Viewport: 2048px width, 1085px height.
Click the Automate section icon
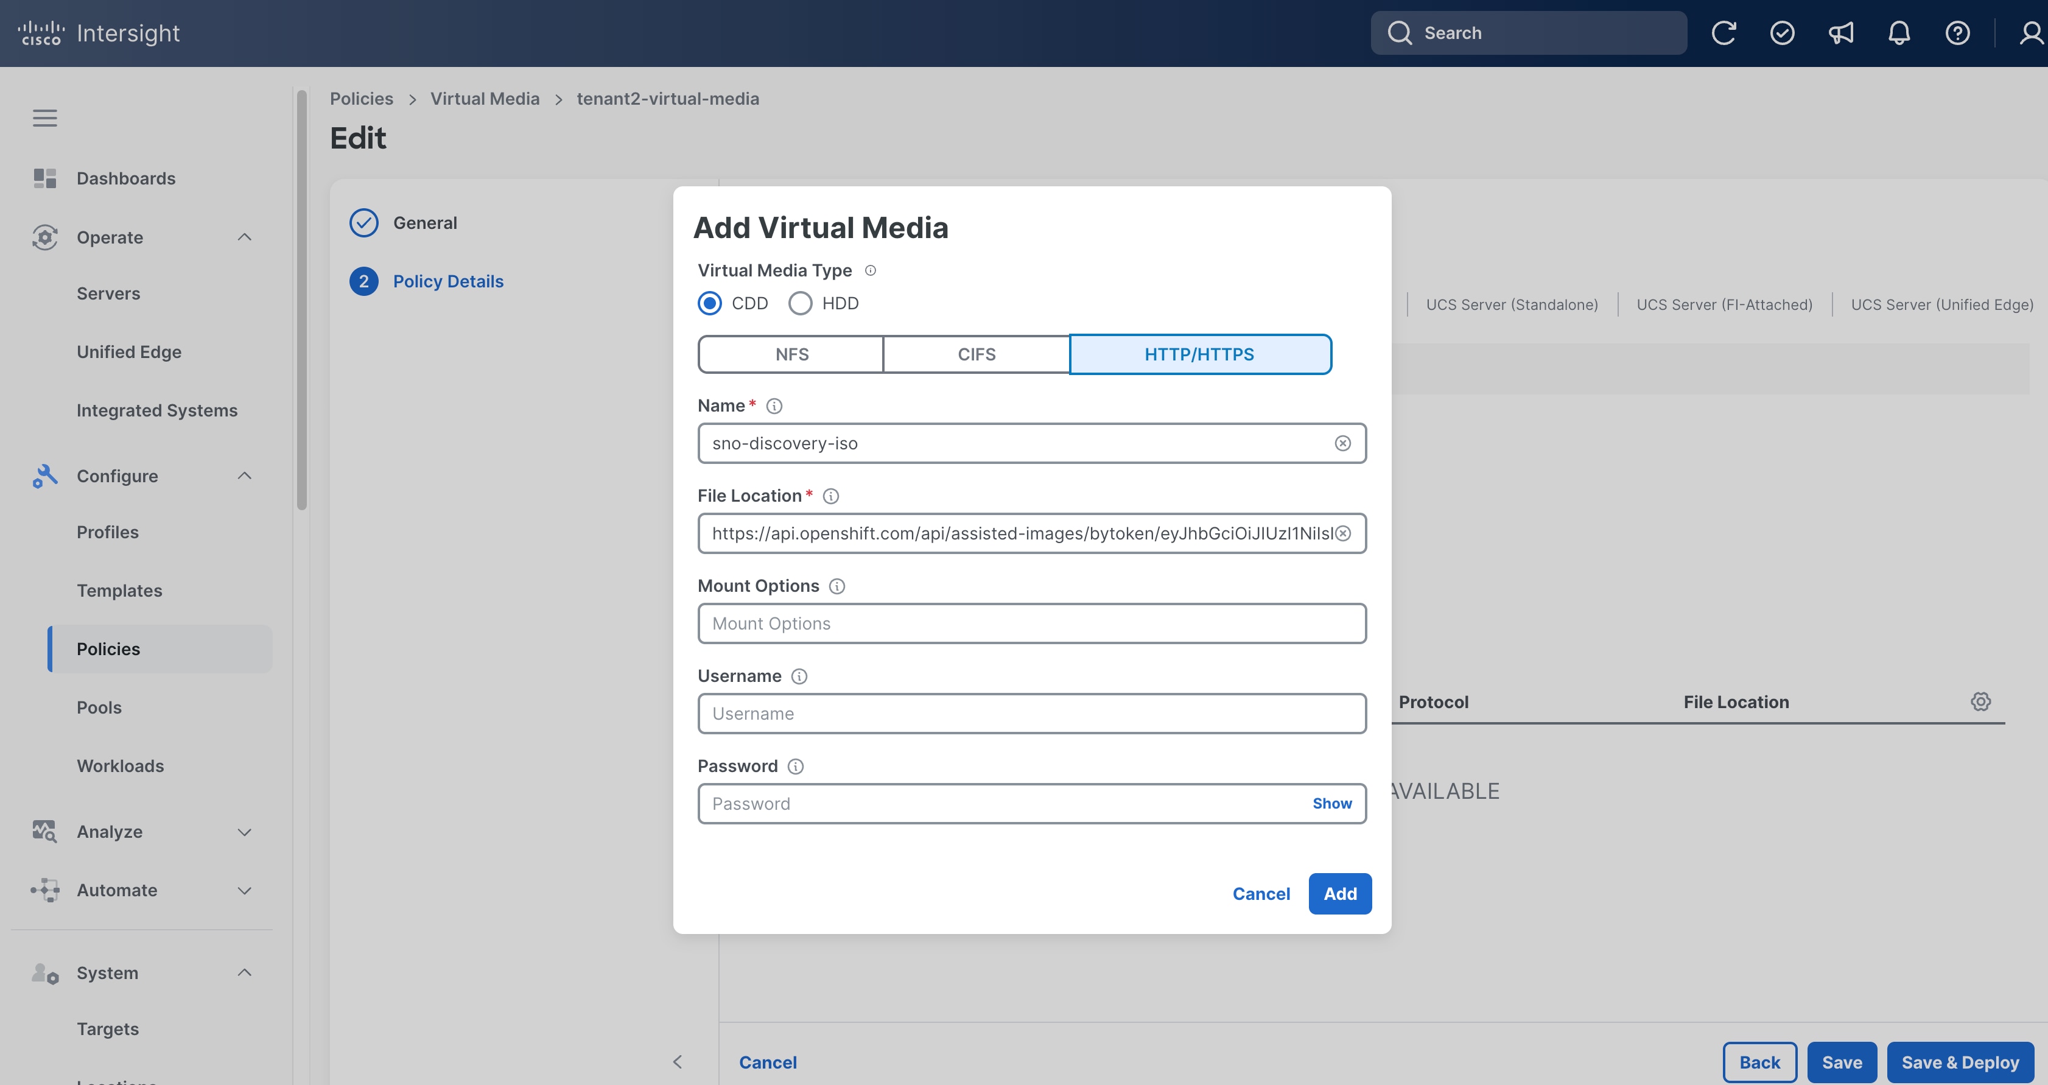tap(44, 890)
